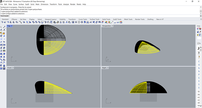202x108 pixels.
Task: Click '1 open surface added to selection.' line
Action: (13, 14)
